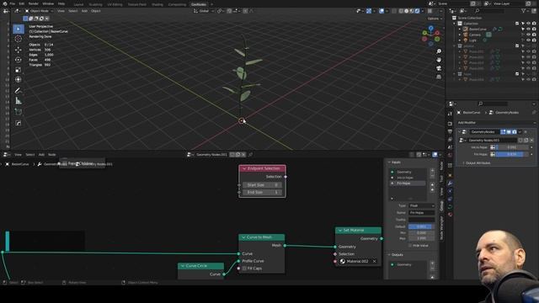Click the End Size field on Endpoint Selection
The height and width of the screenshot is (303, 539).
[262, 193]
